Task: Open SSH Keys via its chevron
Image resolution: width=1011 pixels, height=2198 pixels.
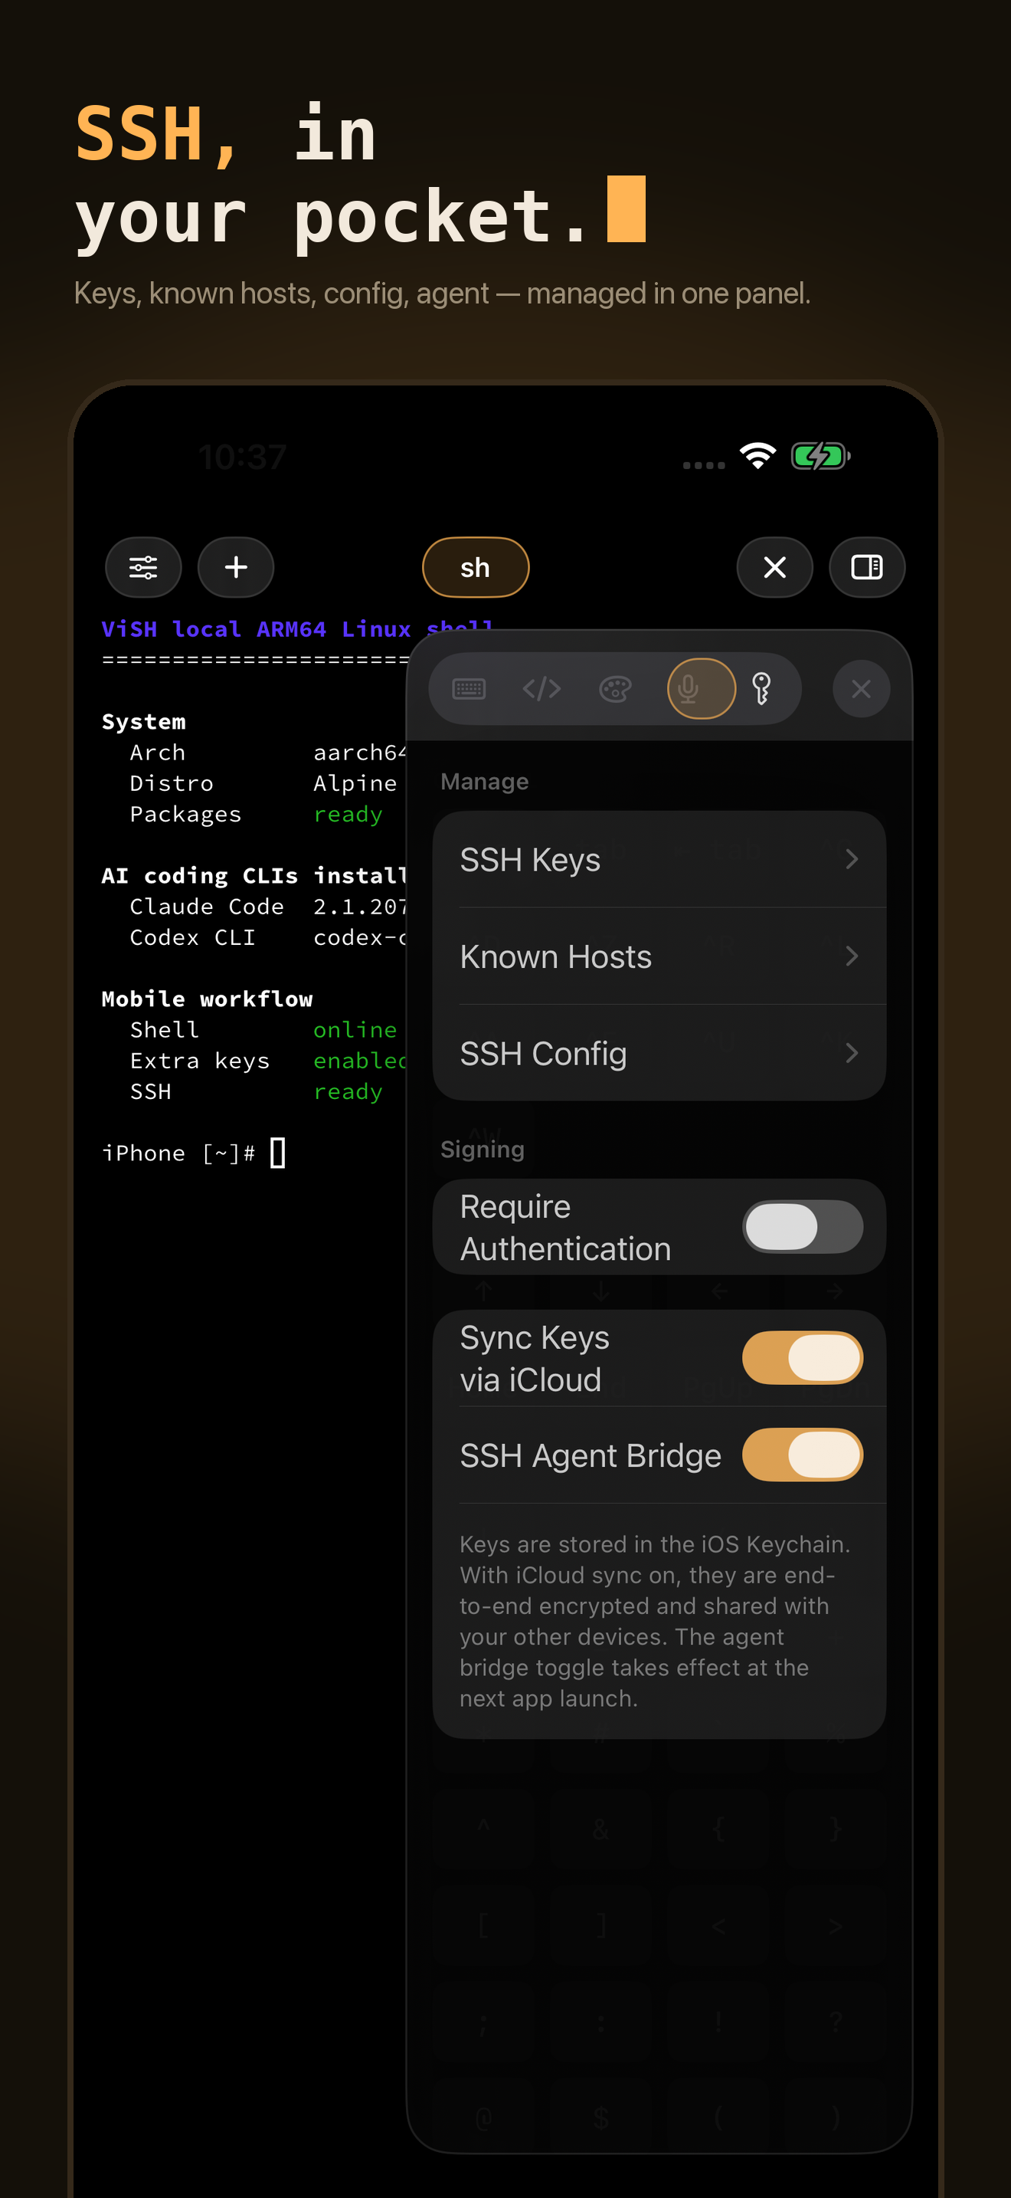Action: pyautogui.click(x=852, y=859)
